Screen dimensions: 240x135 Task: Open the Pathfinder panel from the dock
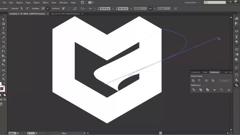pos(237,85)
